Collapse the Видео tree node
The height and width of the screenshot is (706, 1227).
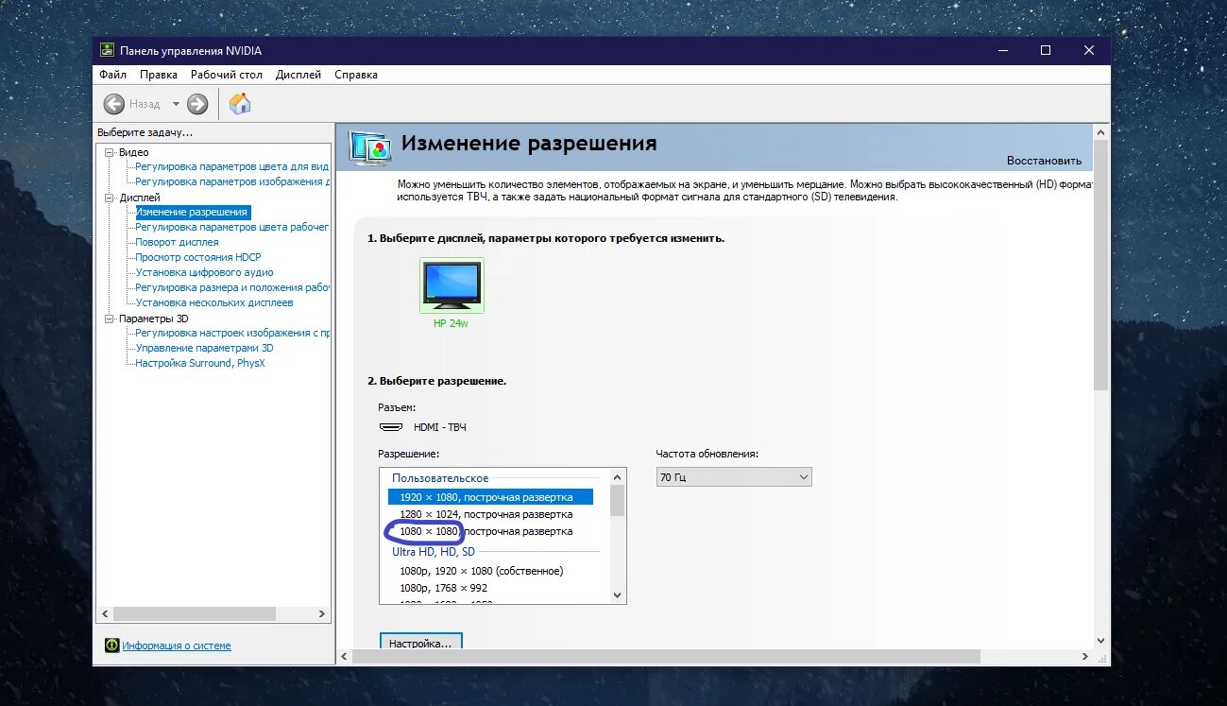point(110,152)
